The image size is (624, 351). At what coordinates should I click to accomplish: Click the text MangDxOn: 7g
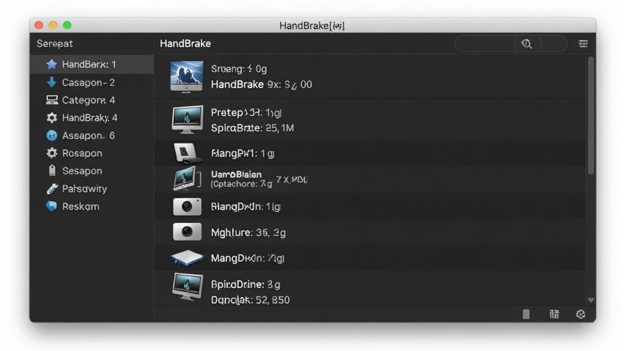click(247, 258)
